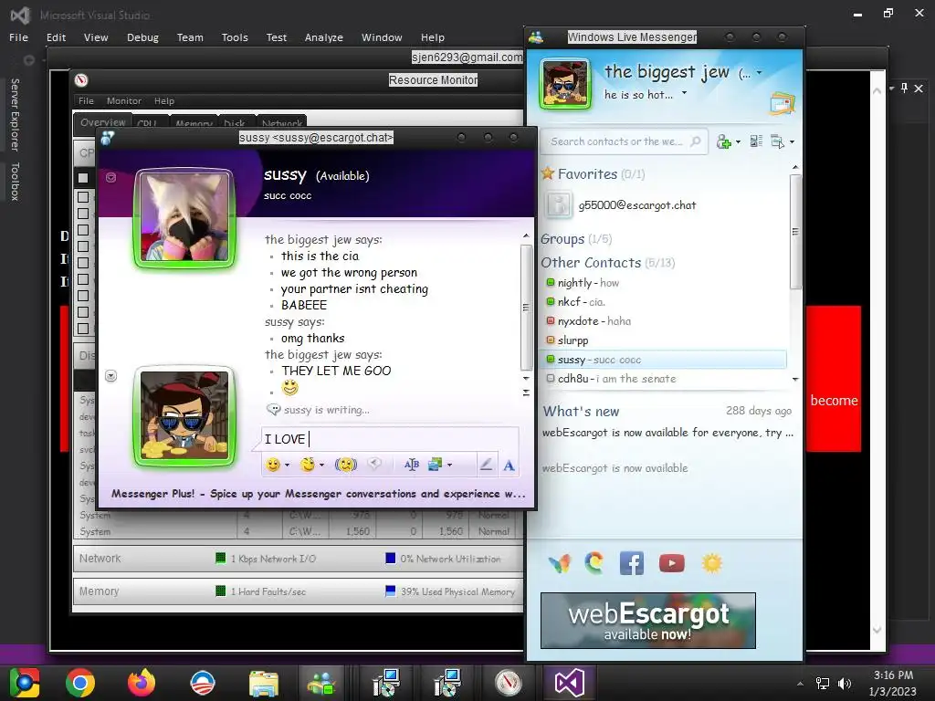Click the Favorites star icon
The image size is (935, 701).
(548, 173)
